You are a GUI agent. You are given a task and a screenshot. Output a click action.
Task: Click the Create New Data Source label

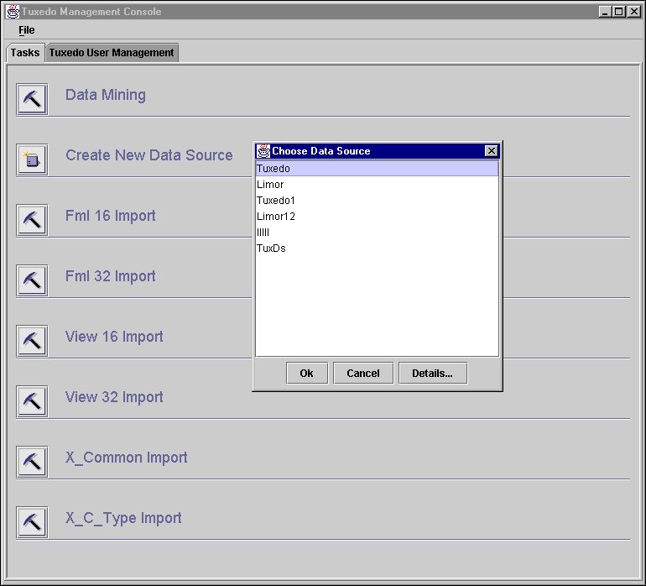[149, 155]
